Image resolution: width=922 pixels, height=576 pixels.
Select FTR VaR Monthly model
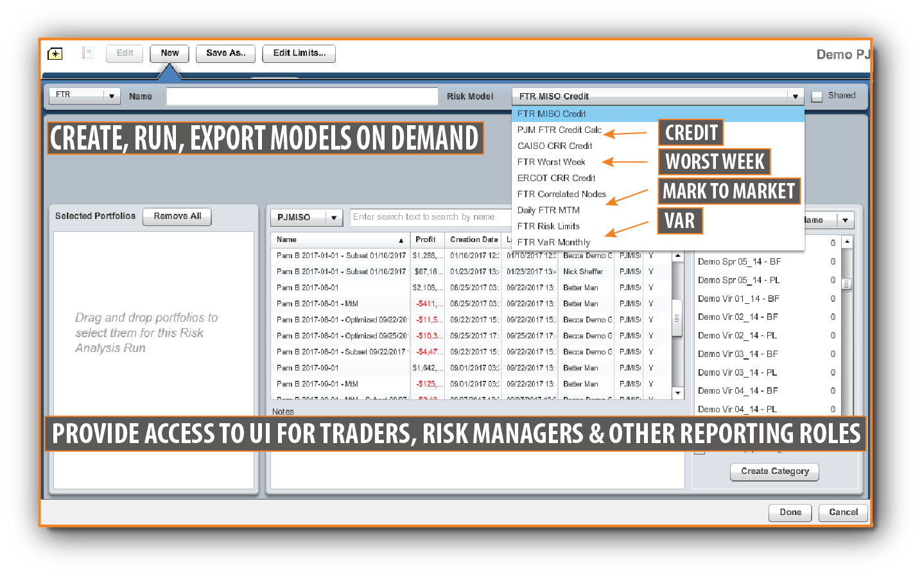(553, 242)
